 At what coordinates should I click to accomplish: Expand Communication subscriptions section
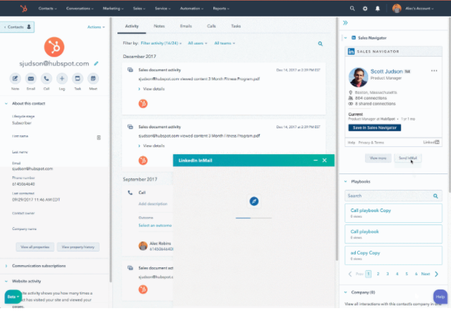coord(6,266)
